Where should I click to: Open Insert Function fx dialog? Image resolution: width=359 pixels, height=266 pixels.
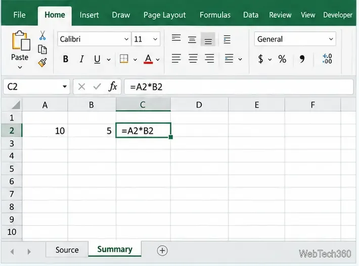(x=113, y=87)
